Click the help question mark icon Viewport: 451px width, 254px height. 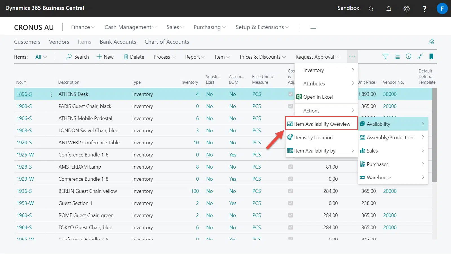point(424,9)
